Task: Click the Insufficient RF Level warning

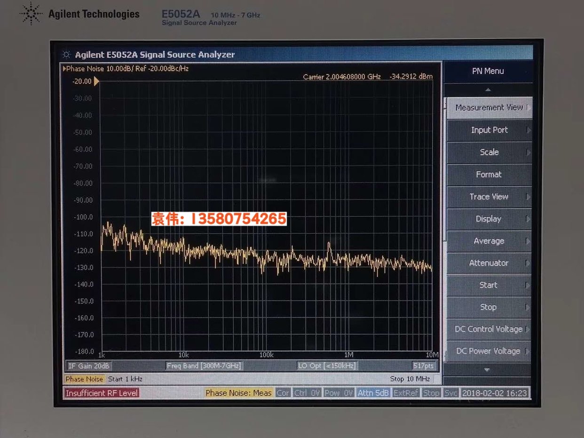Action: (x=102, y=392)
